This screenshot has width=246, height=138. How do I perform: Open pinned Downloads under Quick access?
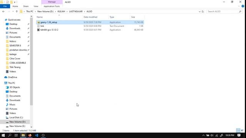tap(15, 28)
